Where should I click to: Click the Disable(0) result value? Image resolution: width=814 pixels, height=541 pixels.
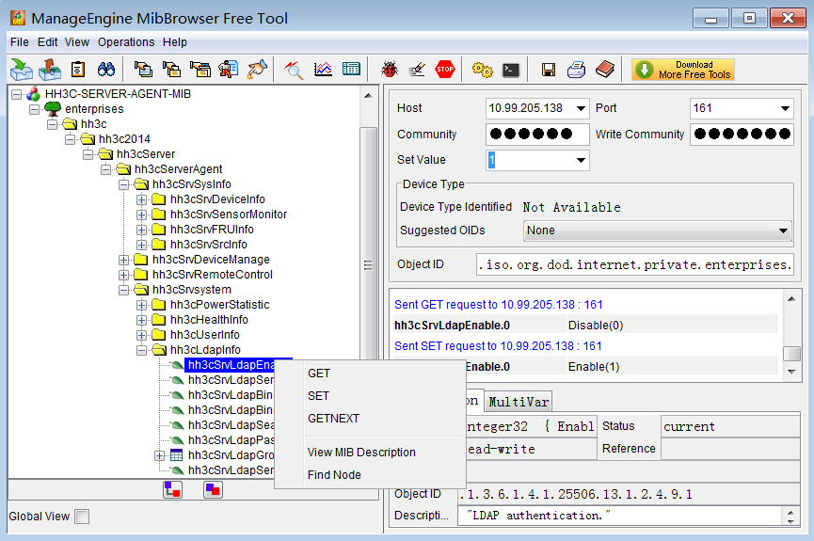(596, 326)
